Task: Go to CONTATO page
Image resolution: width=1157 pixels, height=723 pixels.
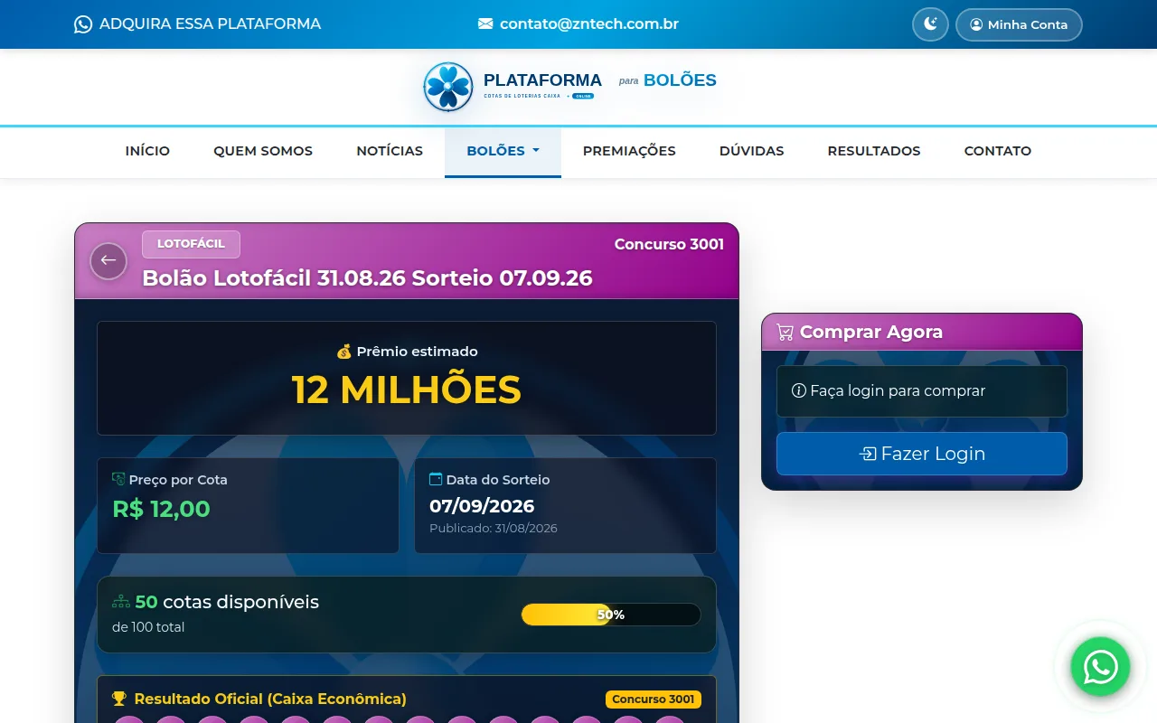Action: (998, 151)
